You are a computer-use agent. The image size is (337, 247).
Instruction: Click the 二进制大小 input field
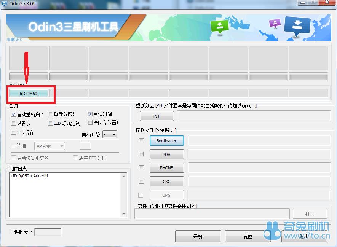(48, 232)
